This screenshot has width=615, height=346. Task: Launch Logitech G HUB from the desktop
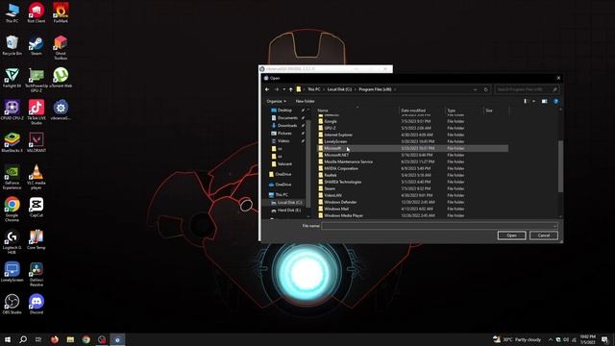tap(12, 242)
